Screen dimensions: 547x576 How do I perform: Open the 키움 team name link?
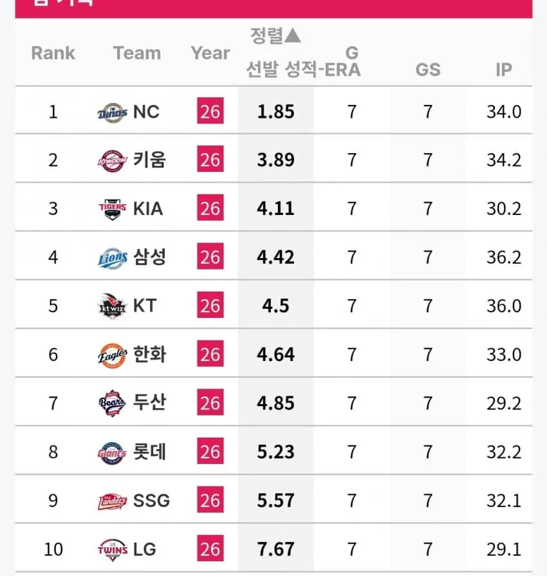(149, 160)
